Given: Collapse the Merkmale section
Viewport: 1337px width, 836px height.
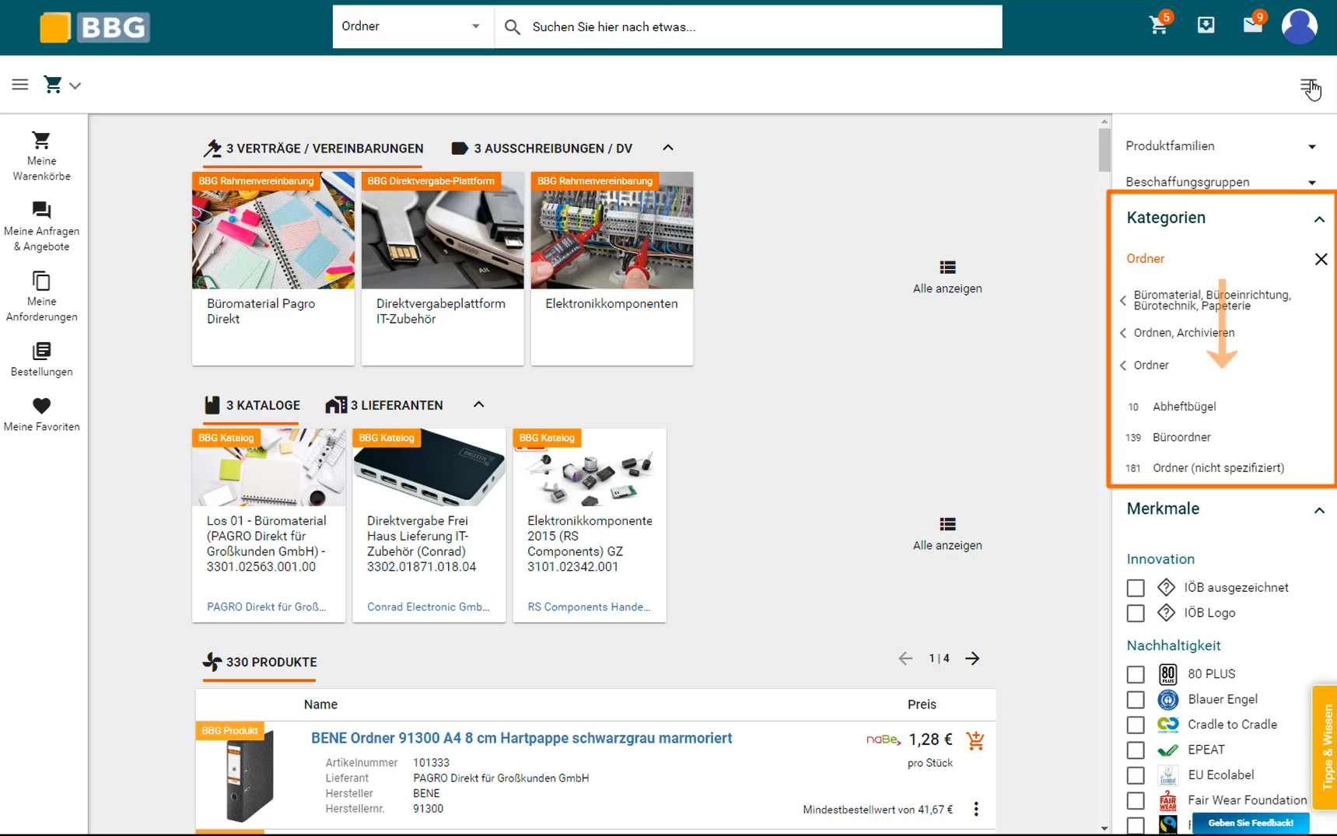Looking at the screenshot, I should tap(1319, 510).
